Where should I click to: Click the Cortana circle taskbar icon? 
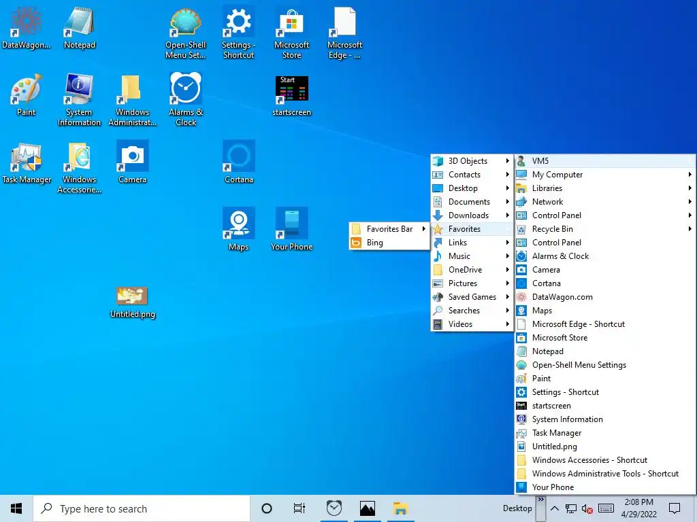pos(267,508)
